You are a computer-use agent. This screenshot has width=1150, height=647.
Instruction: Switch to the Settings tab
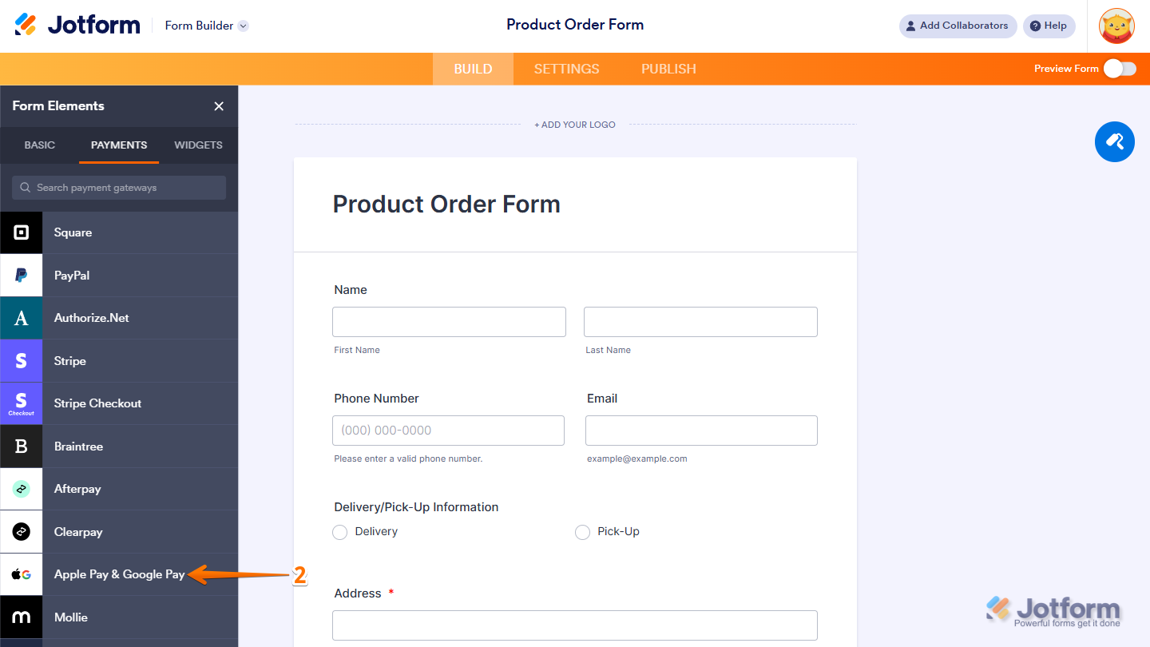click(566, 69)
